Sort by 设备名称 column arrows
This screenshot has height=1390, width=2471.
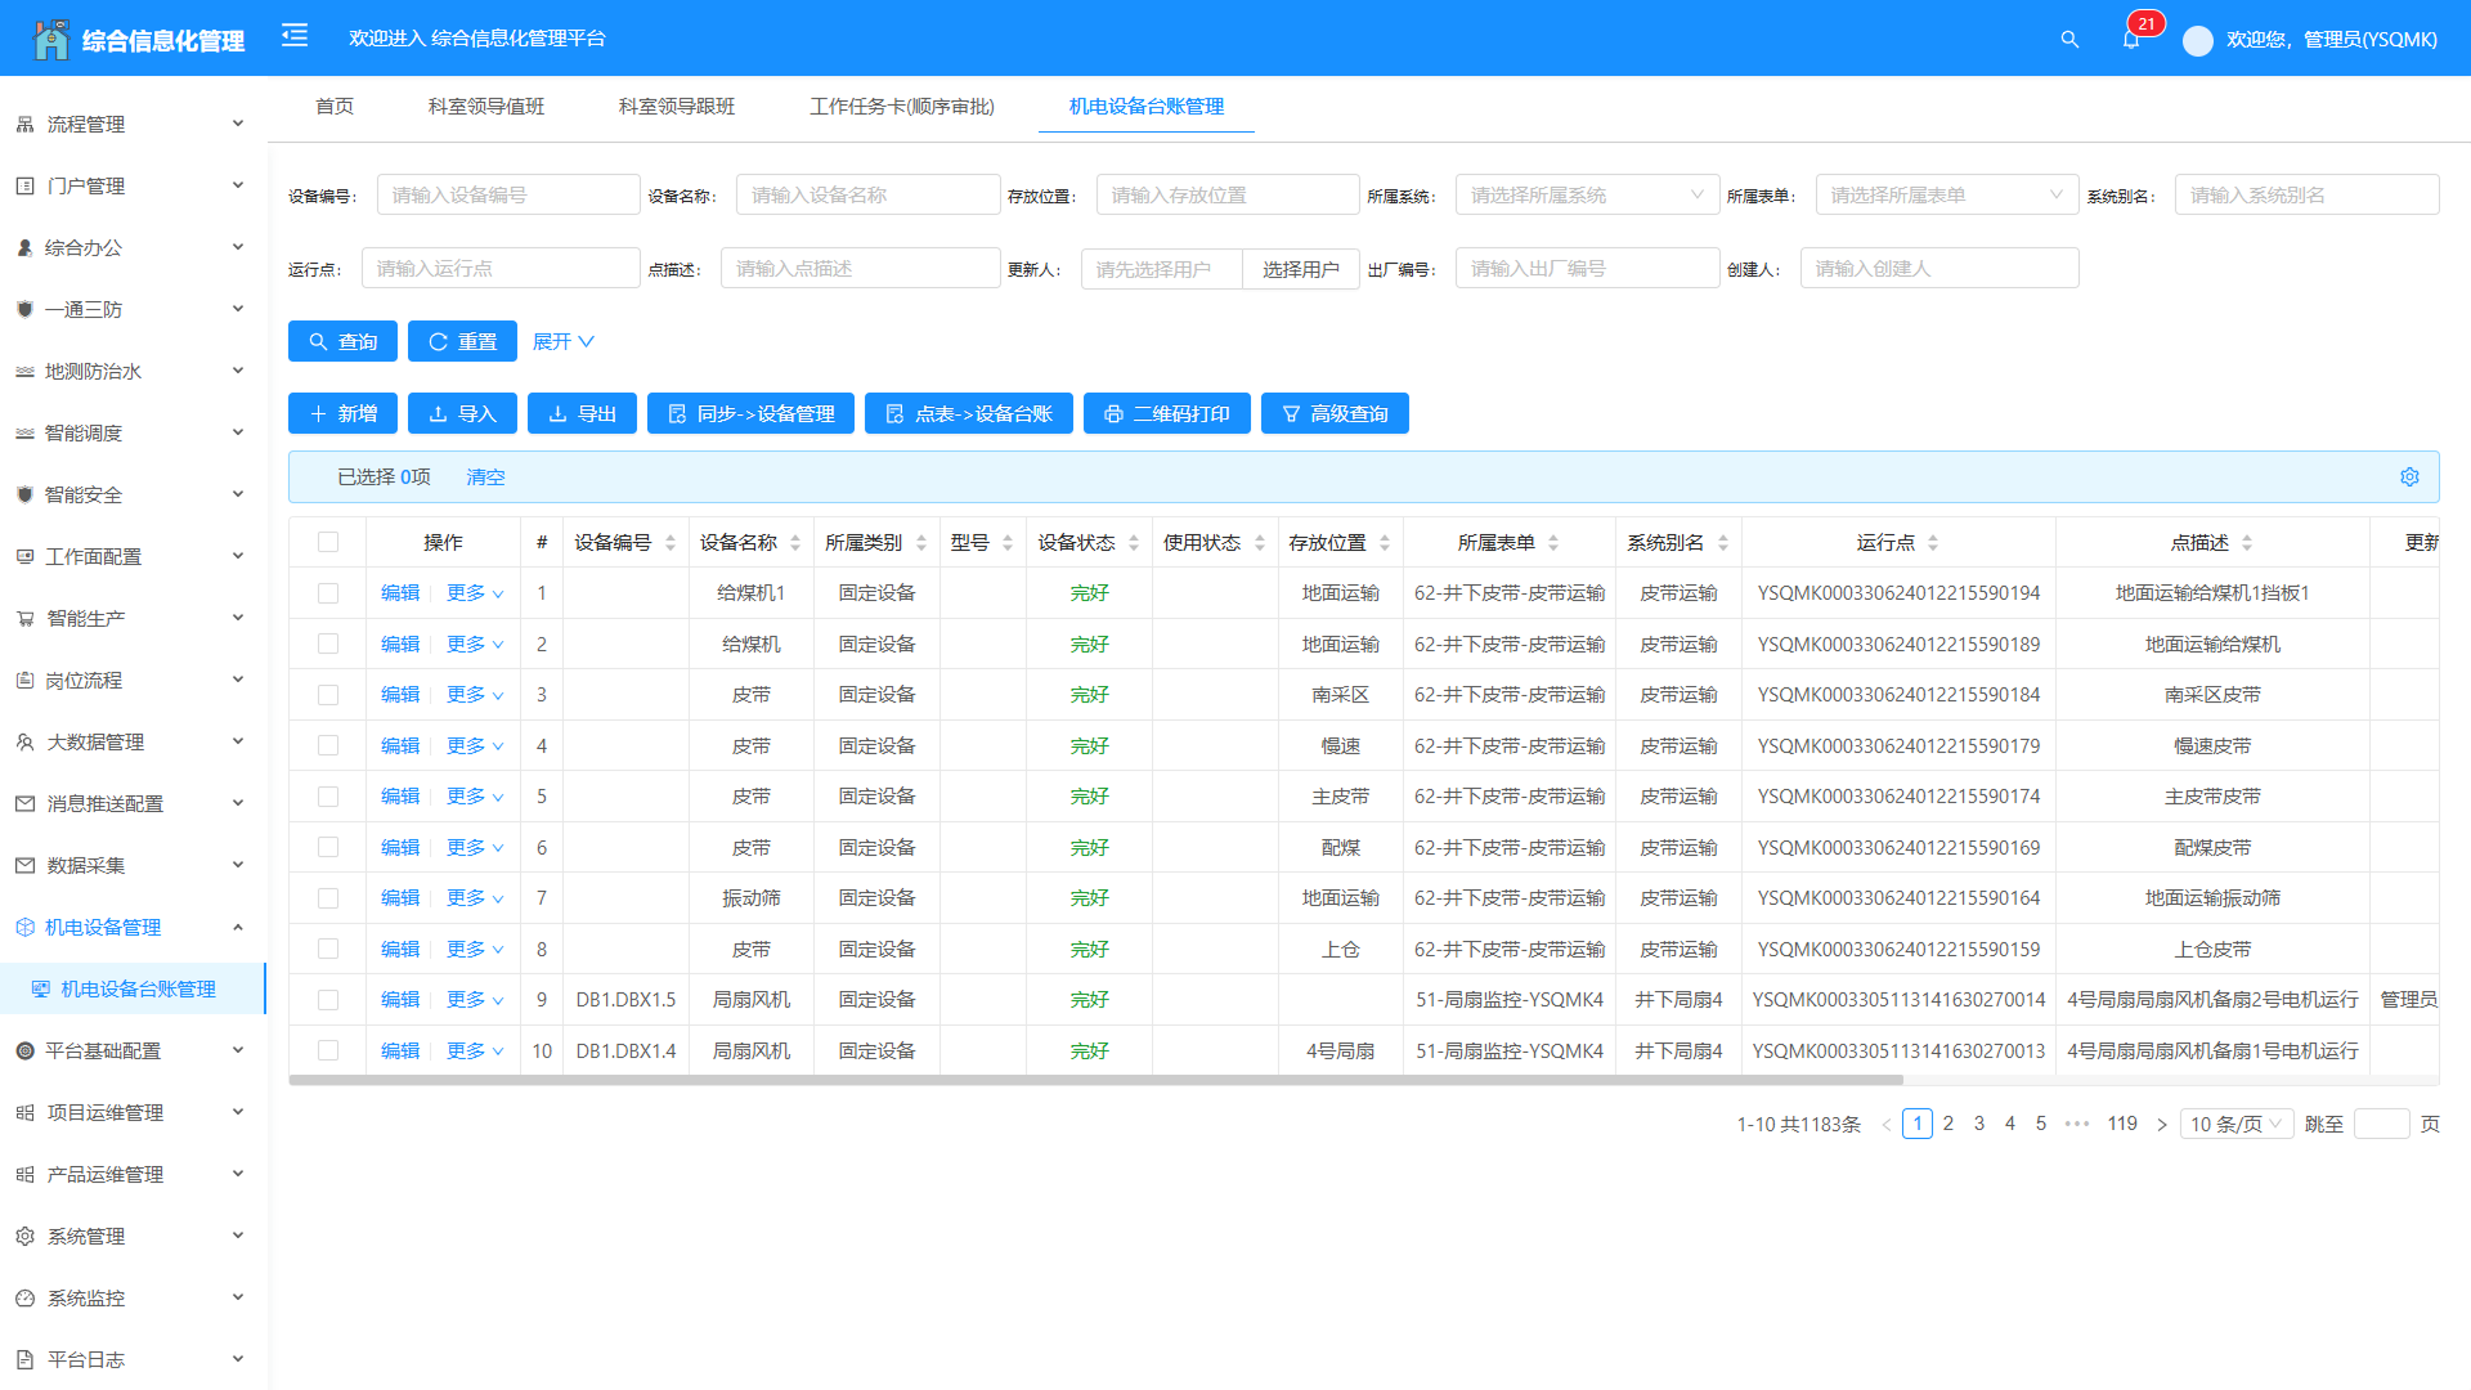[x=795, y=543]
